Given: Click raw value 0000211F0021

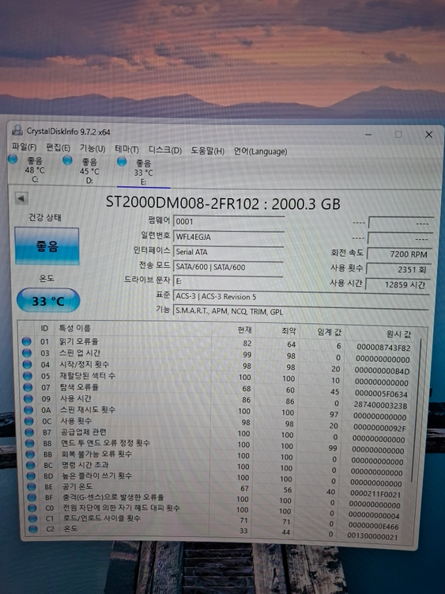Looking at the screenshot, I should point(375,494).
